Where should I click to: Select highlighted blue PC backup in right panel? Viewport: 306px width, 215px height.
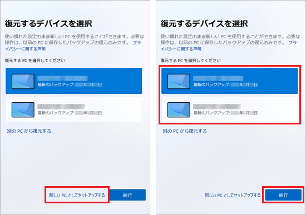pyautogui.click(x=229, y=81)
